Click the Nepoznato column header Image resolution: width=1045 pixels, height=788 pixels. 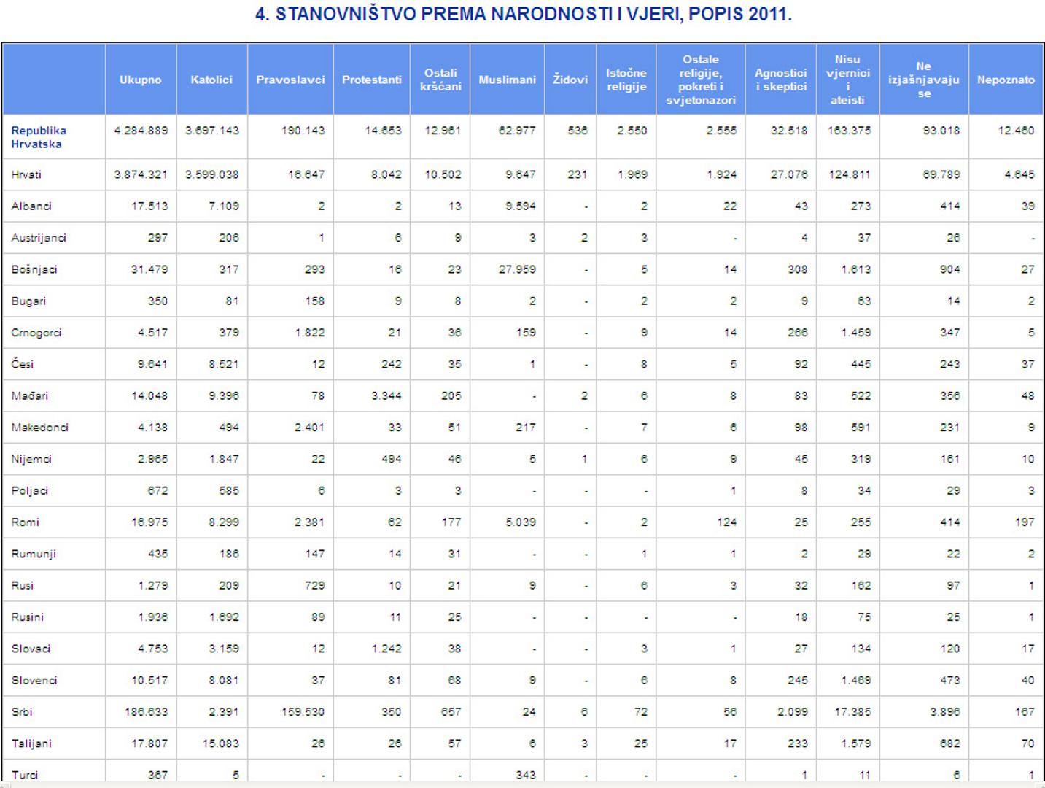coord(1006,80)
